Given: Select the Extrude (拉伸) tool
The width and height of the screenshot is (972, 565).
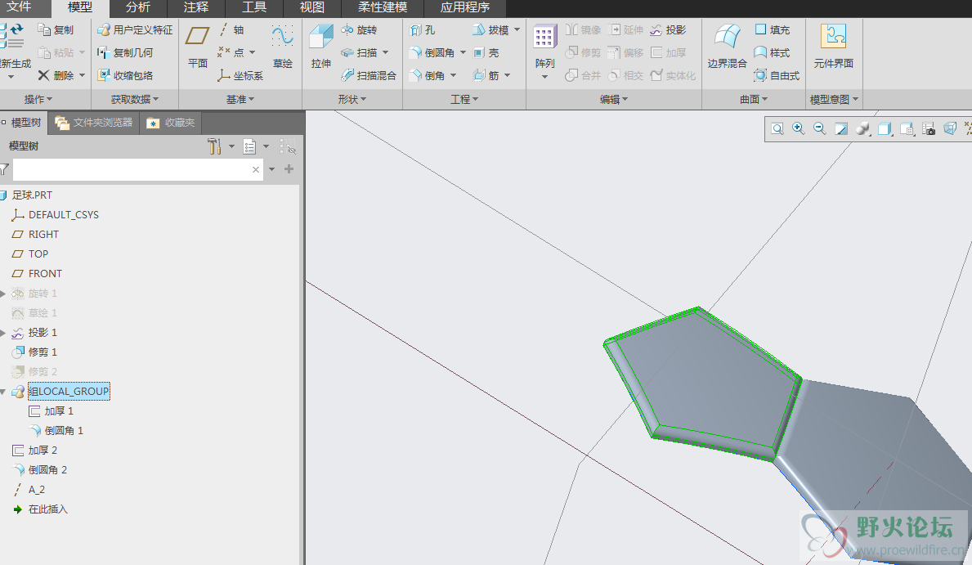Looking at the screenshot, I should (x=321, y=47).
